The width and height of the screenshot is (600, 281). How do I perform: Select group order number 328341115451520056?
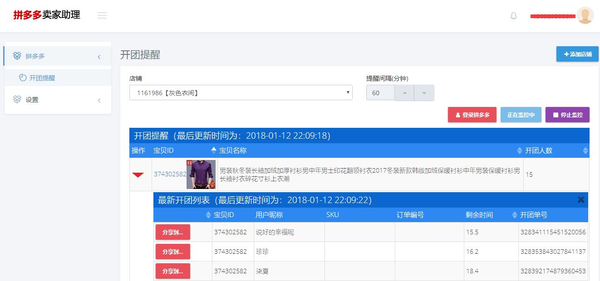(x=553, y=232)
